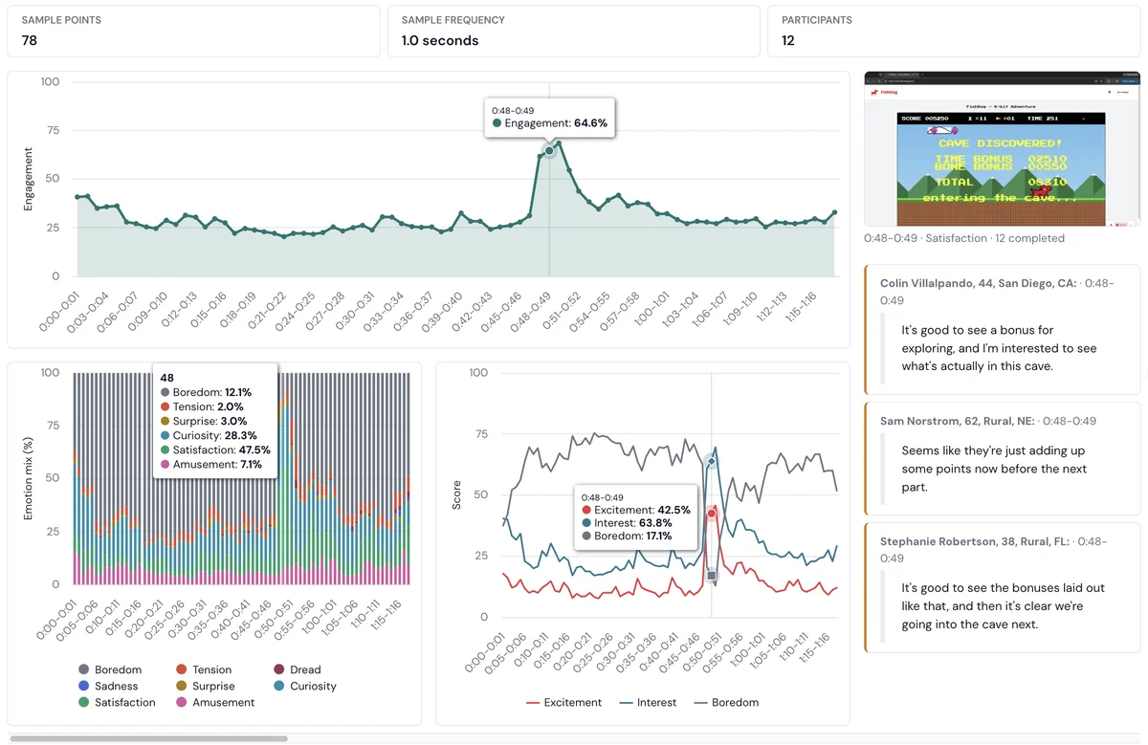
Task: Open the Sample Points card
Action: [193, 32]
